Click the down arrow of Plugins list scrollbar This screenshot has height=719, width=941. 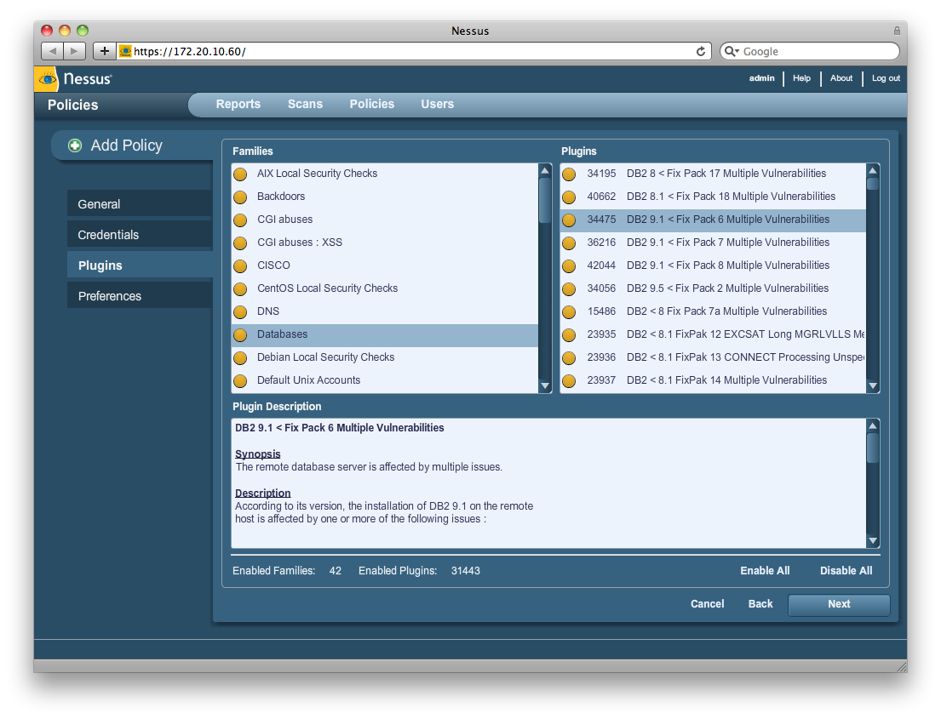(x=873, y=386)
